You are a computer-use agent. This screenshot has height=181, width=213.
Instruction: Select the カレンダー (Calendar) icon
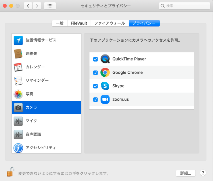tap(18, 67)
